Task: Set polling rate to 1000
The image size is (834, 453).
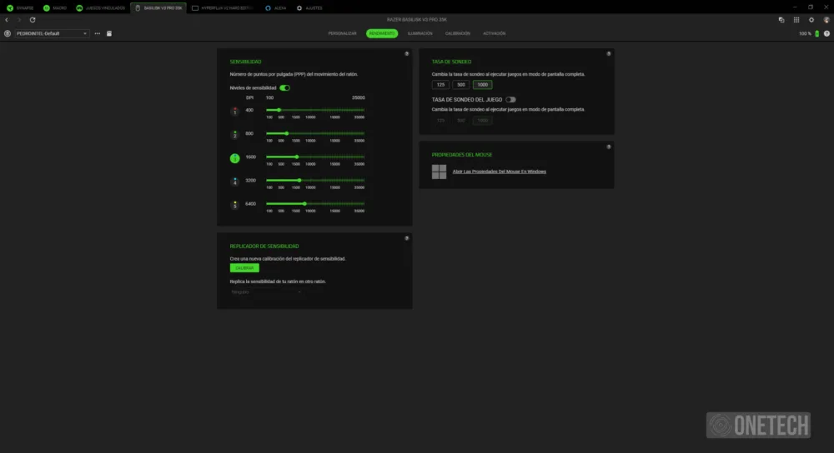Action: (482, 84)
